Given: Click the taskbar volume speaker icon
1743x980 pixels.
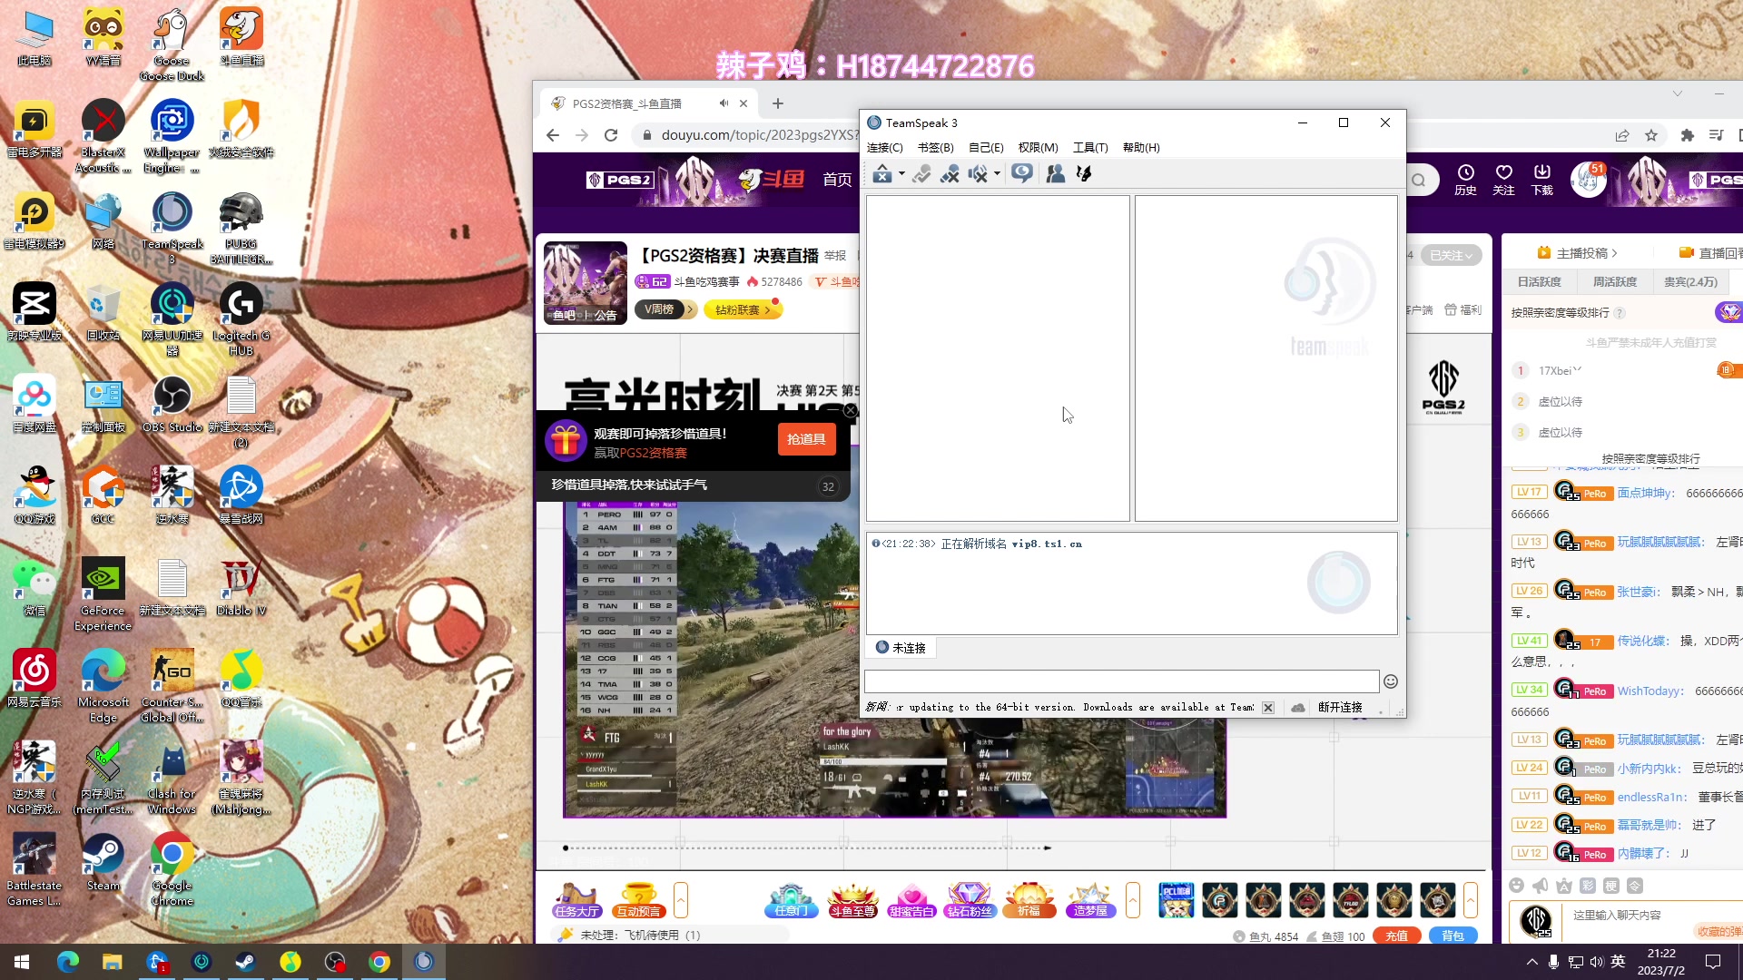Looking at the screenshot, I should (1597, 962).
